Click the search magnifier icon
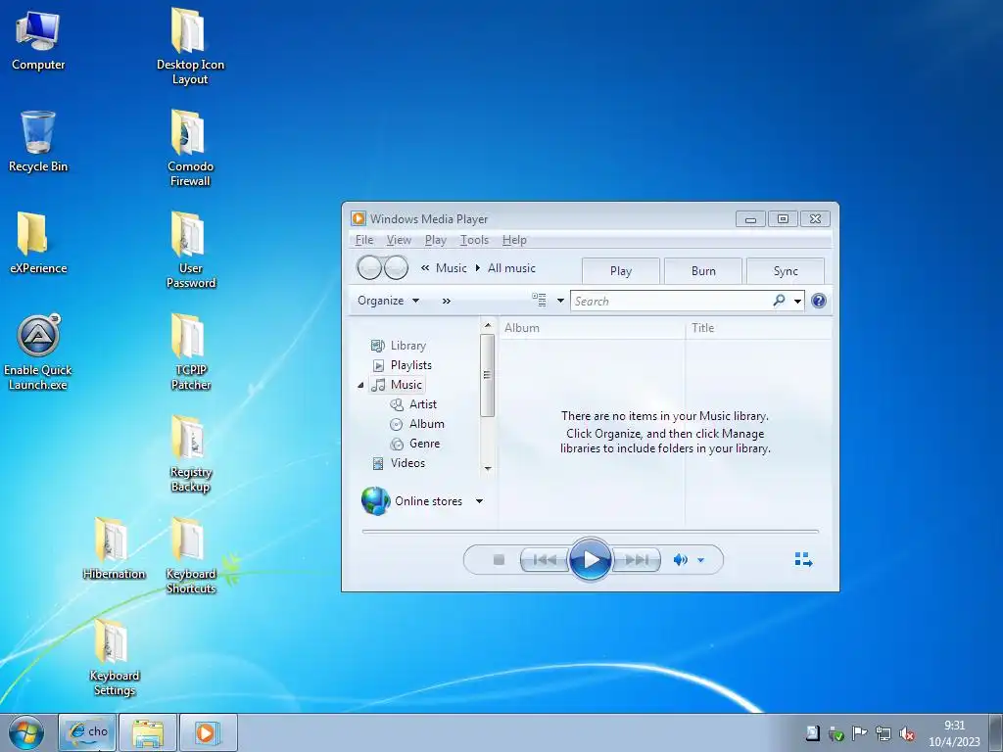The height and width of the screenshot is (752, 1003). (779, 301)
